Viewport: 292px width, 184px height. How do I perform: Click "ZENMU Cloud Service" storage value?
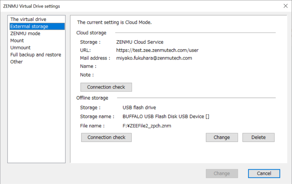tap(140, 42)
